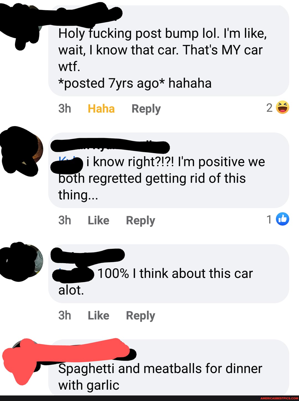Like the '100% I think about' comment

pos(98,315)
